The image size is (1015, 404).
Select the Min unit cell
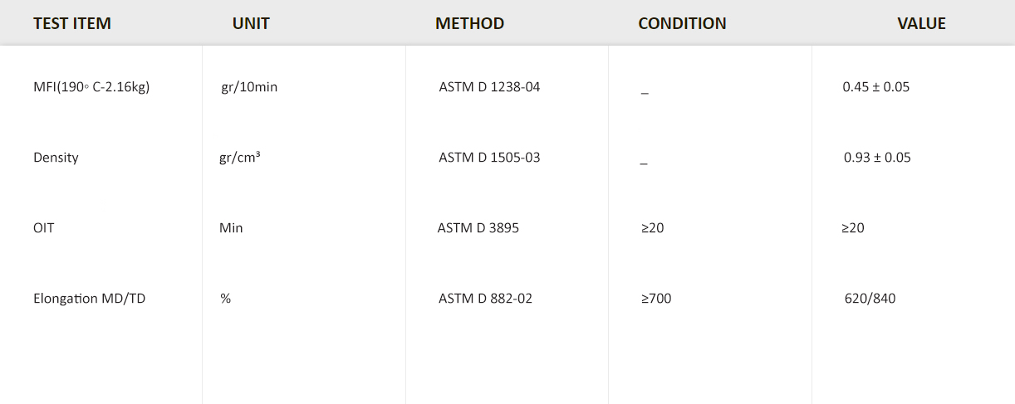231,227
